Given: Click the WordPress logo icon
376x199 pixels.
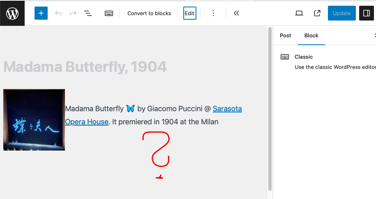Looking at the screenshot, I should (12, 13).
